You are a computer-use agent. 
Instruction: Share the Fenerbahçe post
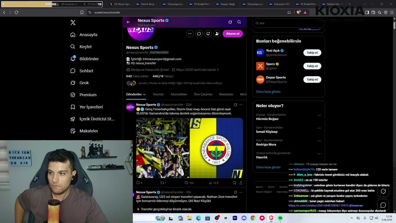(x=241, y=183)
